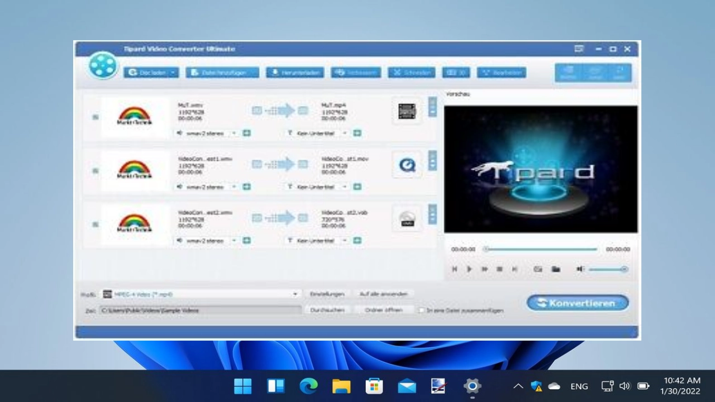
Task: Click the first hardware acceleration badge at top right
Action: (x=568, y=73)
